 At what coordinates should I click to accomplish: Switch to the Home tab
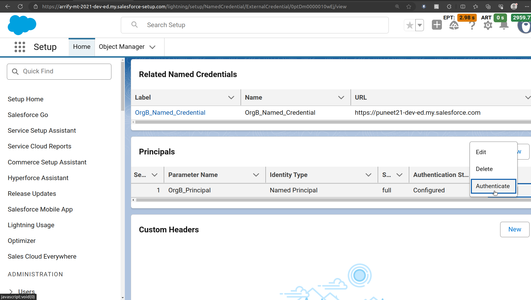click(x=82, y=47)
